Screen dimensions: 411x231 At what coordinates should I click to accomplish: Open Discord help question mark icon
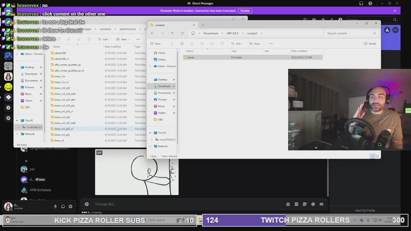pyautogui.click(x=370, y=4)
